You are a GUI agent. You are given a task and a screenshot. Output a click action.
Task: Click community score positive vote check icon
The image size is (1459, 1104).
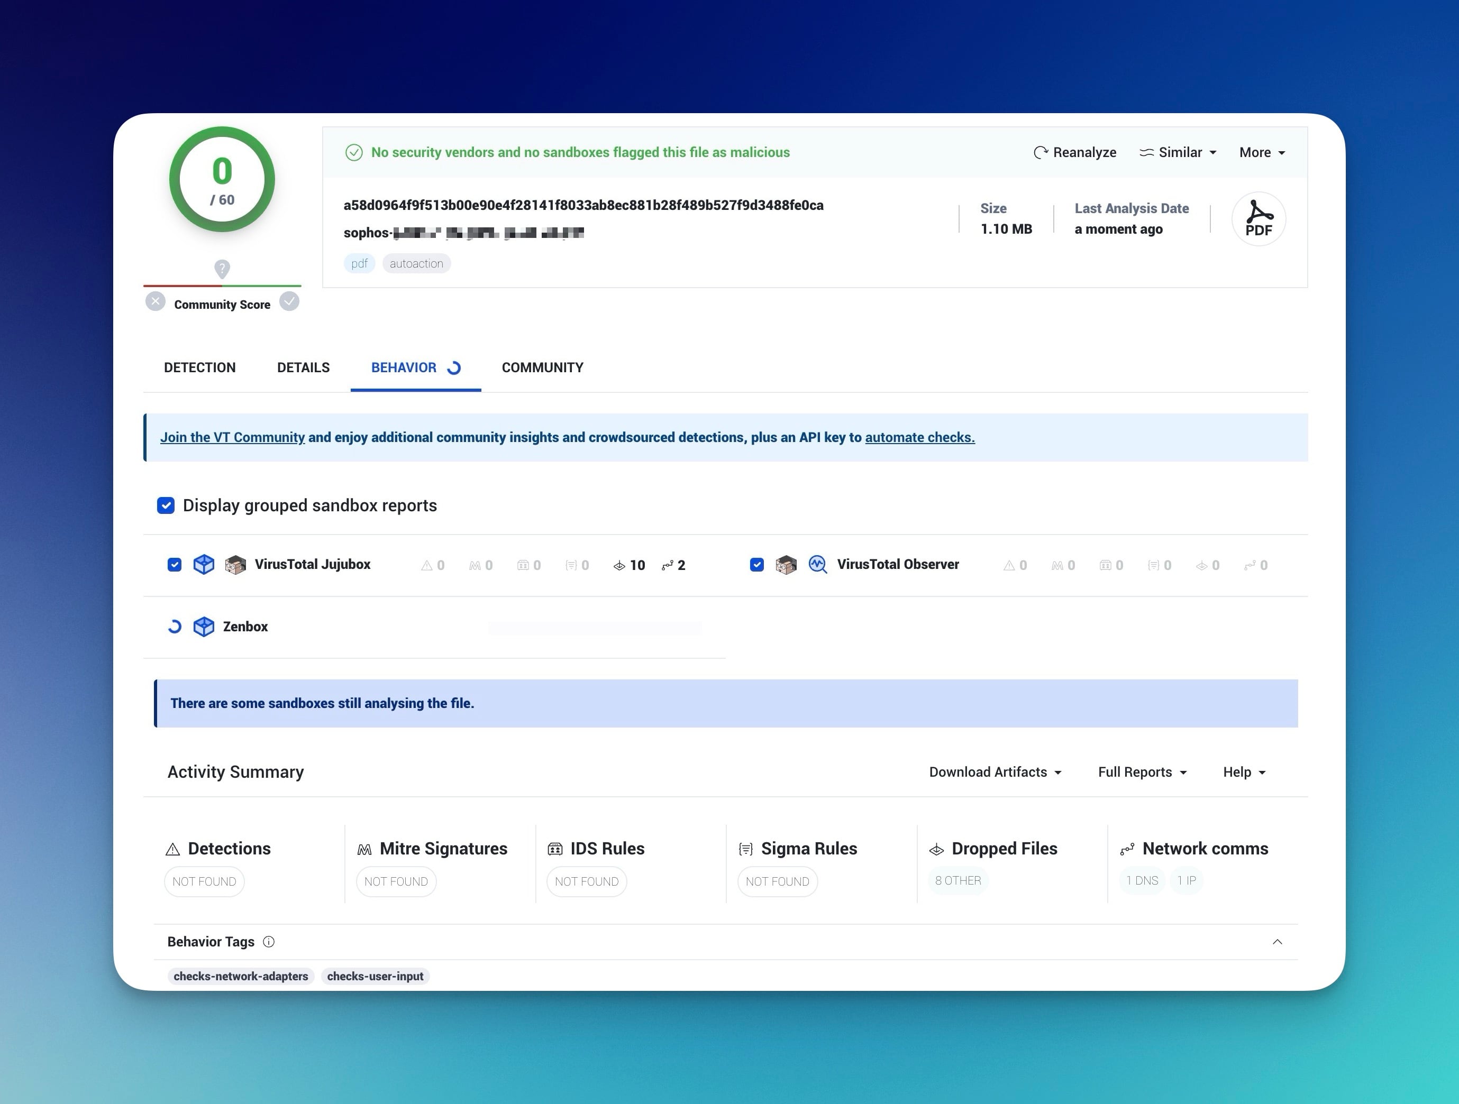pyautogui.click(x=289, y=302)
